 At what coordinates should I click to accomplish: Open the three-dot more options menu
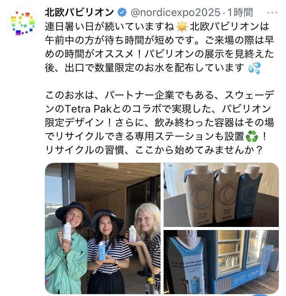click(x=272, y=13)
